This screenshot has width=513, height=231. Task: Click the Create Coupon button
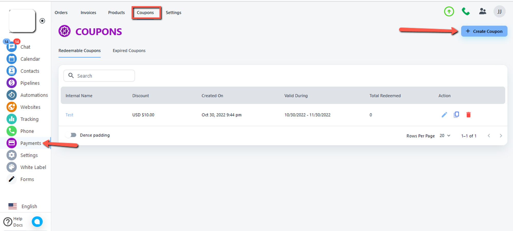(x=484, y=31)
